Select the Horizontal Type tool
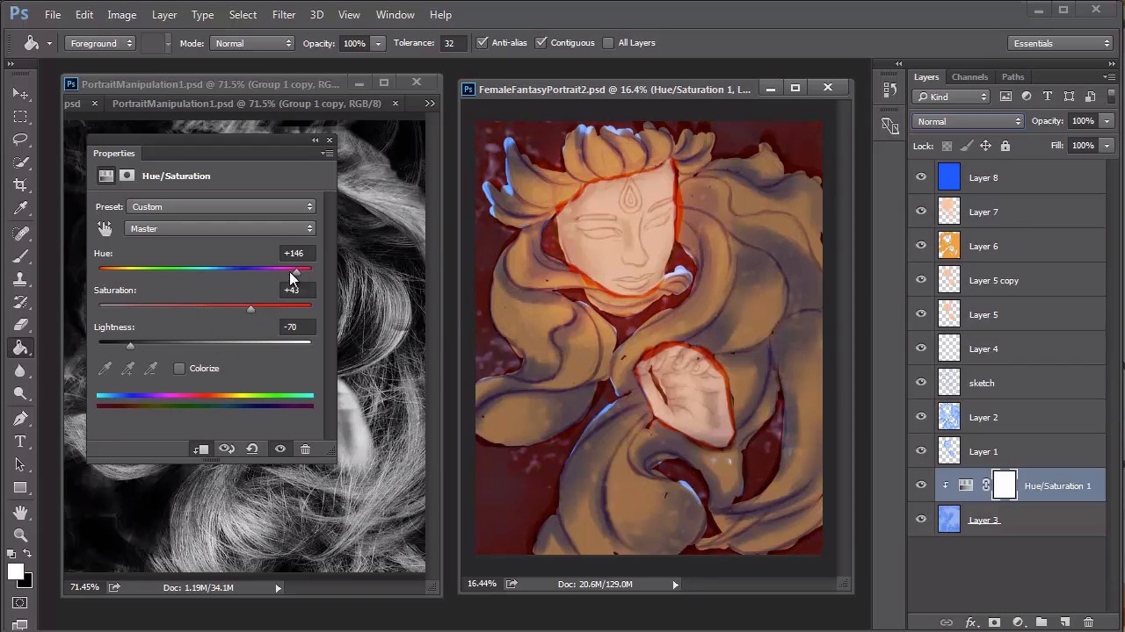The width and height of the screenshot is (1125, 632). tap(20, 442)
